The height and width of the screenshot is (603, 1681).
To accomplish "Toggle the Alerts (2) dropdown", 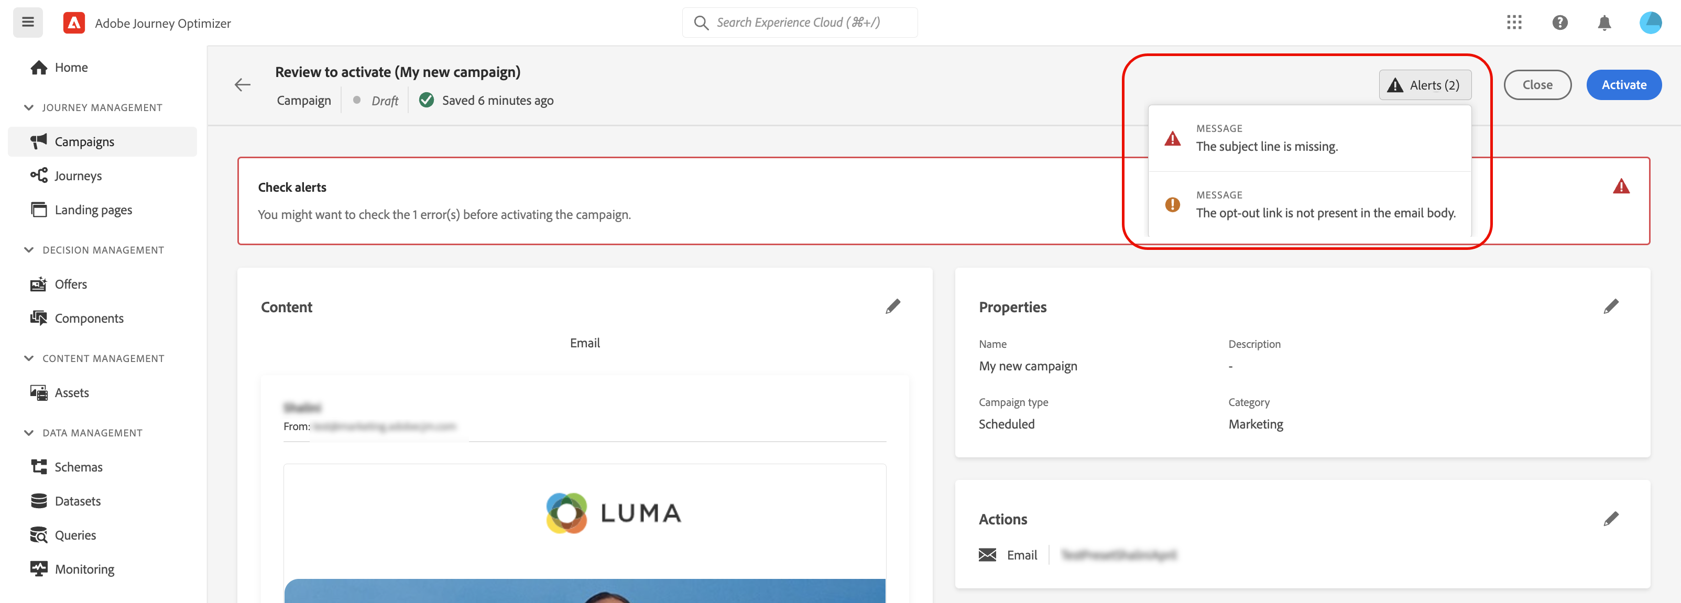I will 1425,85.
